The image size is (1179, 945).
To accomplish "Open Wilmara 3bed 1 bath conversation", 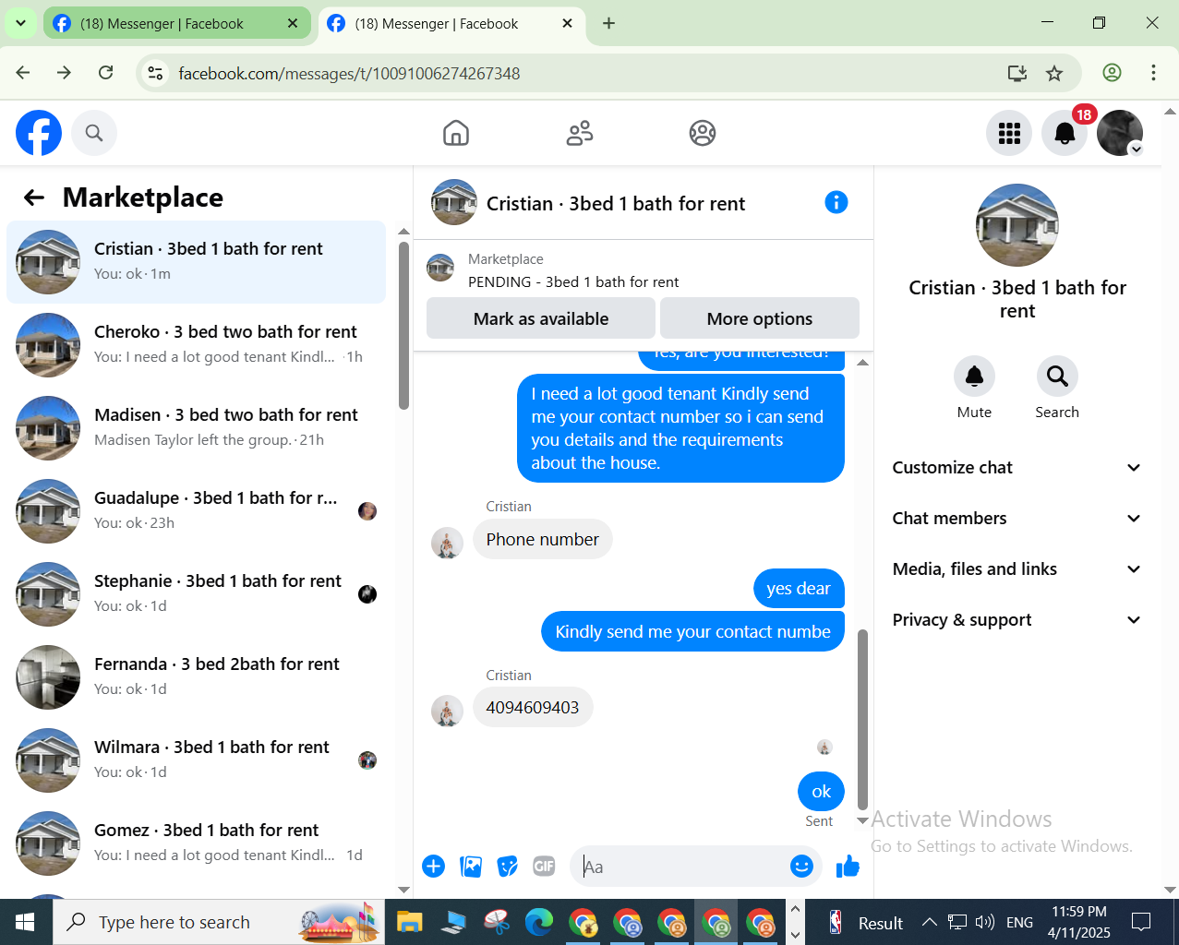I will pyautogui.click(x=196, y=760).
